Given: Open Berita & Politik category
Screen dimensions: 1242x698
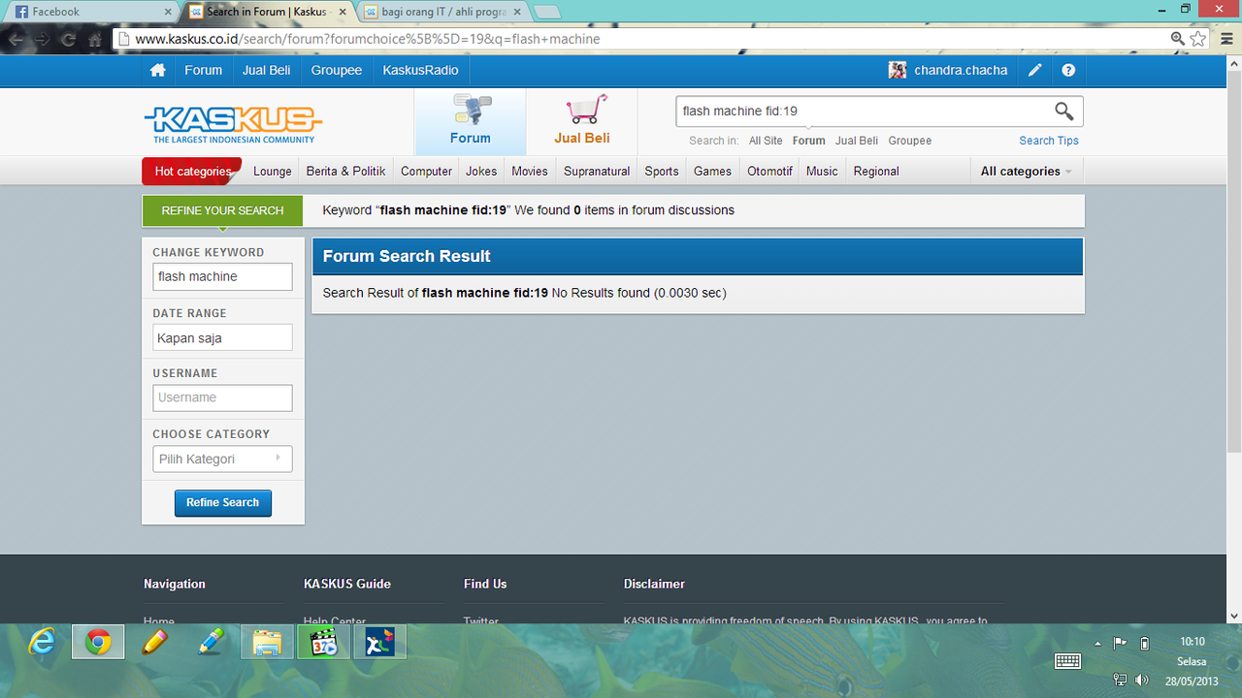Looking at the screenshot, I should click(346, 172).
